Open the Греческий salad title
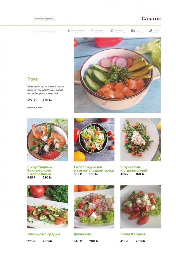Screen dimensions: 176x262 (x=82, y=234)
